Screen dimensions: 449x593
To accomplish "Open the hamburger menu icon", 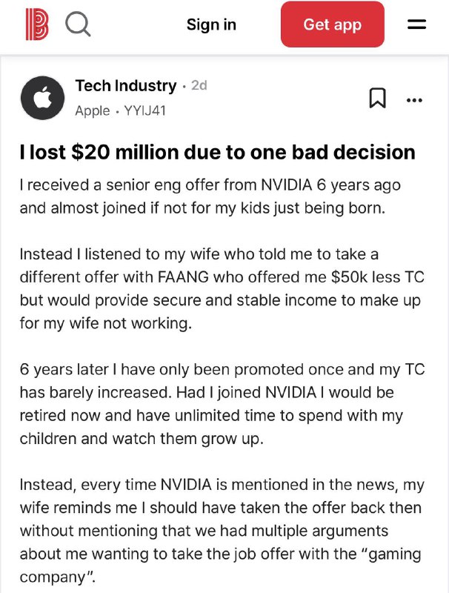I will click(416, 24).
